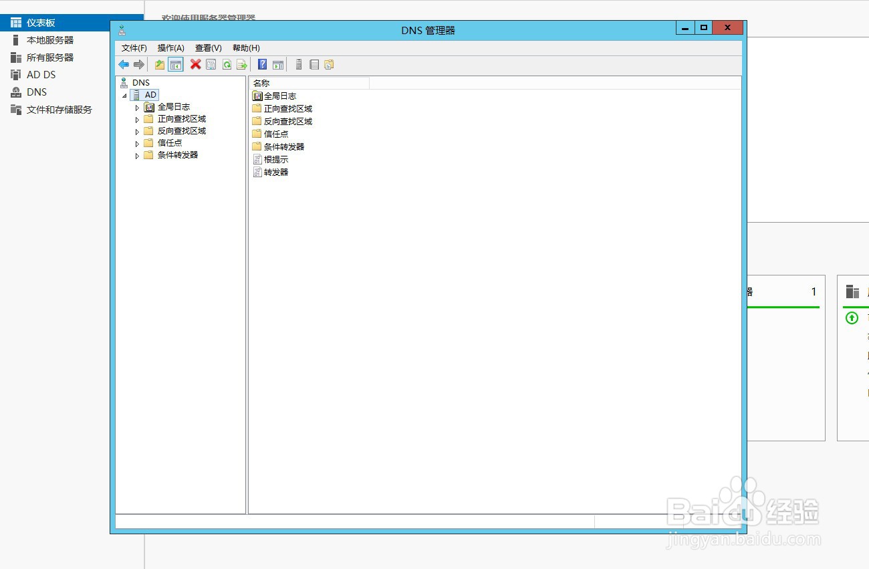Open Help with the blue question mark icon
The image size is (869, 569).
click(x=263, y=65)
